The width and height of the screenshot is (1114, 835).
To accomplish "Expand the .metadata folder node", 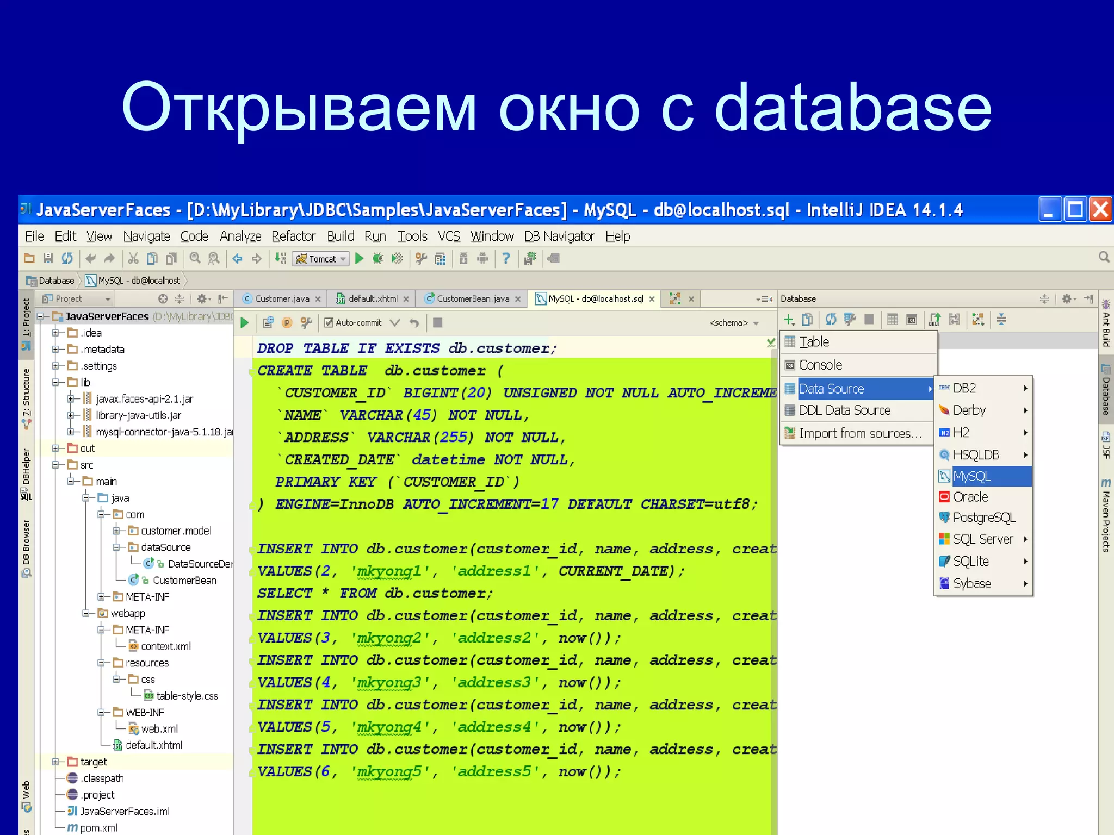I will coord(55,349).
